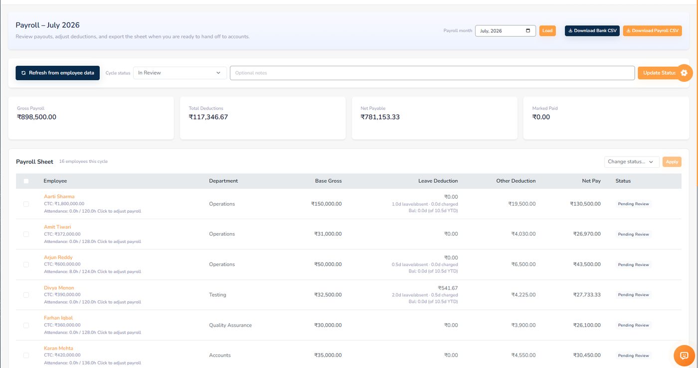Check the box for Farhan Iqbal
The width and height of the screenshot is (698, 368).
26,325
